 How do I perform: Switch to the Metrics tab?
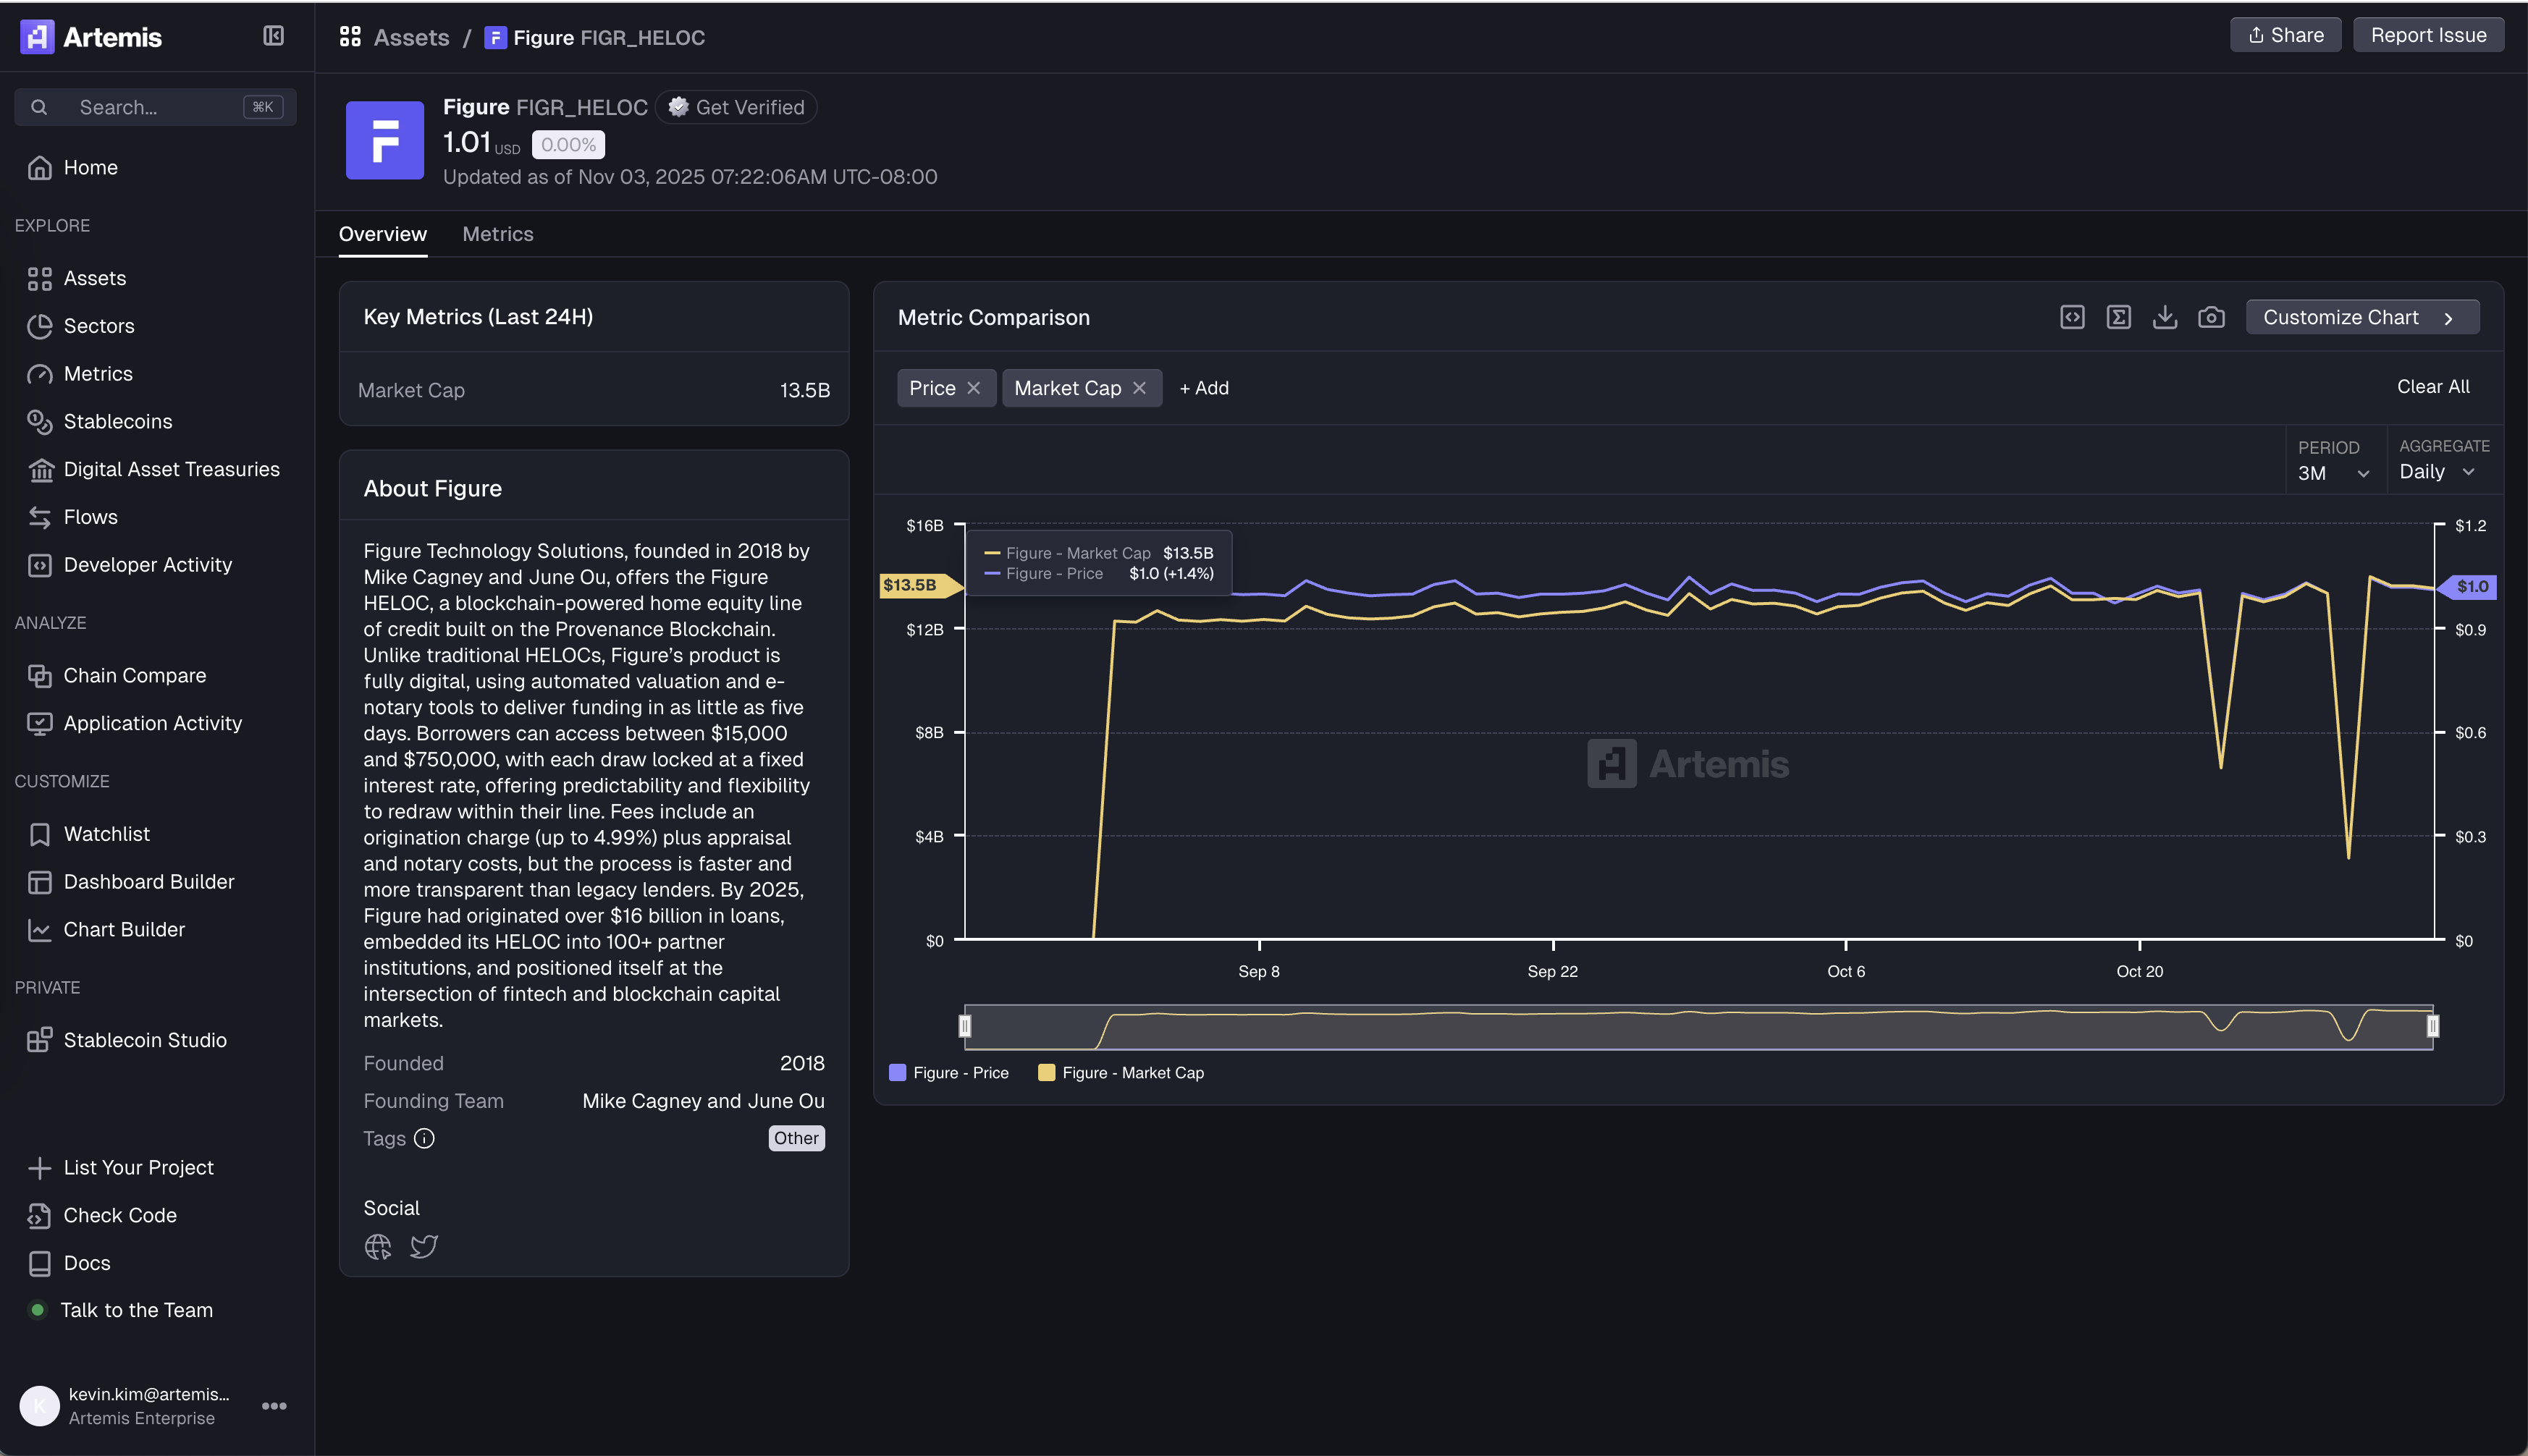click(497, 234)
